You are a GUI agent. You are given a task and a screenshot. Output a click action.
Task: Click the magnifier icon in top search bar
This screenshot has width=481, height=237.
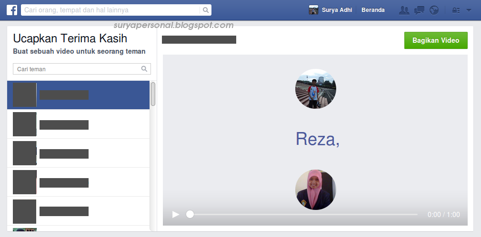(x=206, y=10)
